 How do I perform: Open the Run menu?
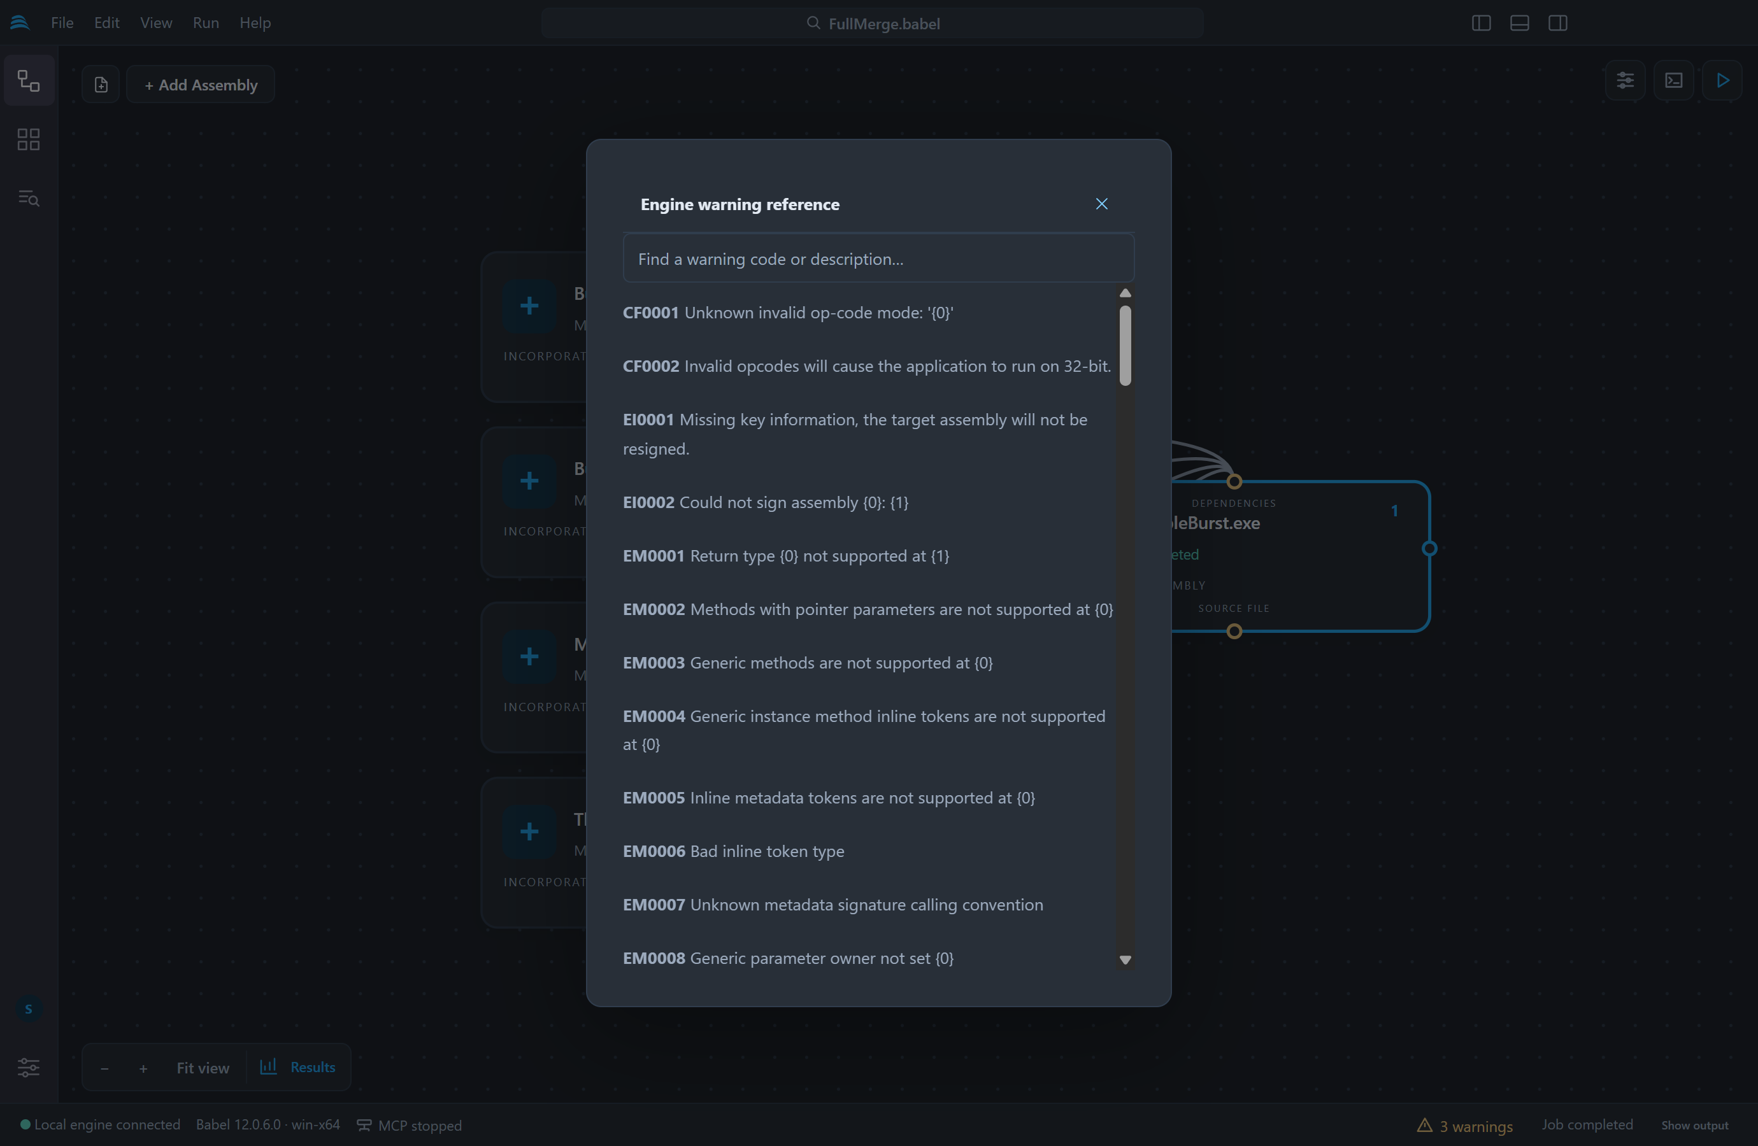pyautogui.click(x=205, y=23)
